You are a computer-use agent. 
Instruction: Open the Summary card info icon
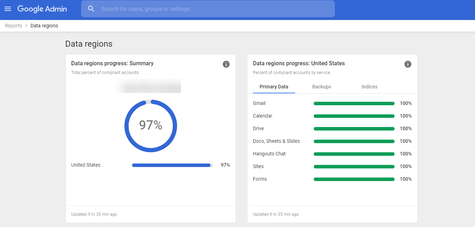[226, 64]
